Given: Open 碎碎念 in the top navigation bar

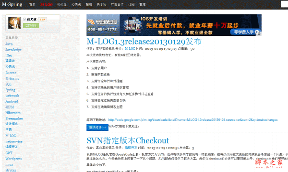Looking at the screenshot, I should 62,4.
